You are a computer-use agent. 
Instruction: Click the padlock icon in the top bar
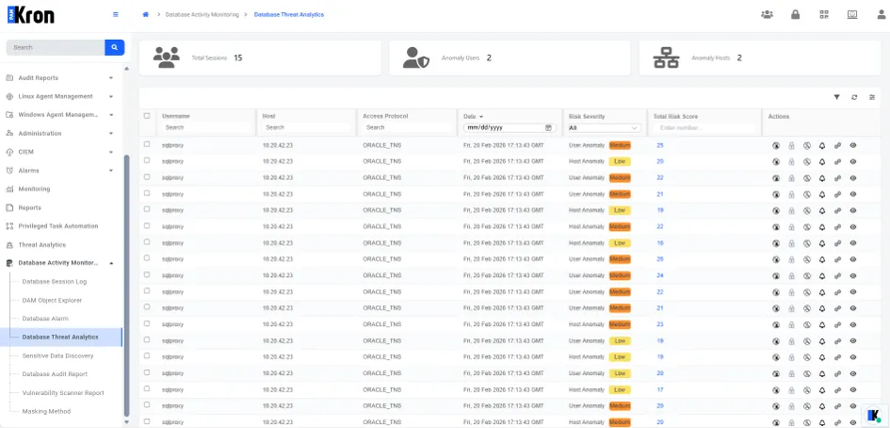coord(795,15)
